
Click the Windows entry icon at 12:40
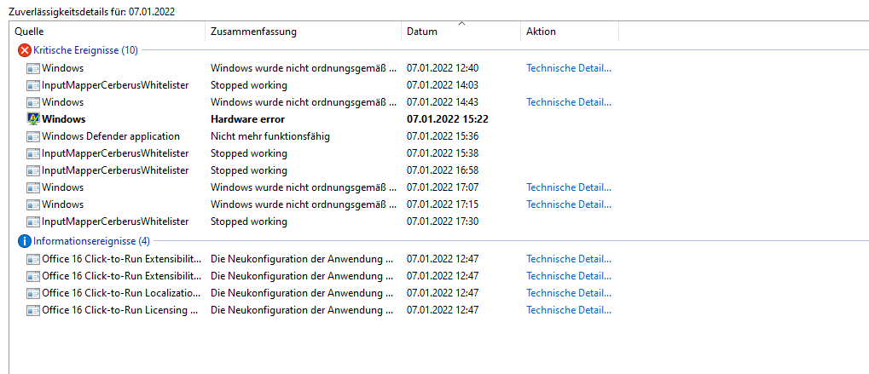point(33,68)
